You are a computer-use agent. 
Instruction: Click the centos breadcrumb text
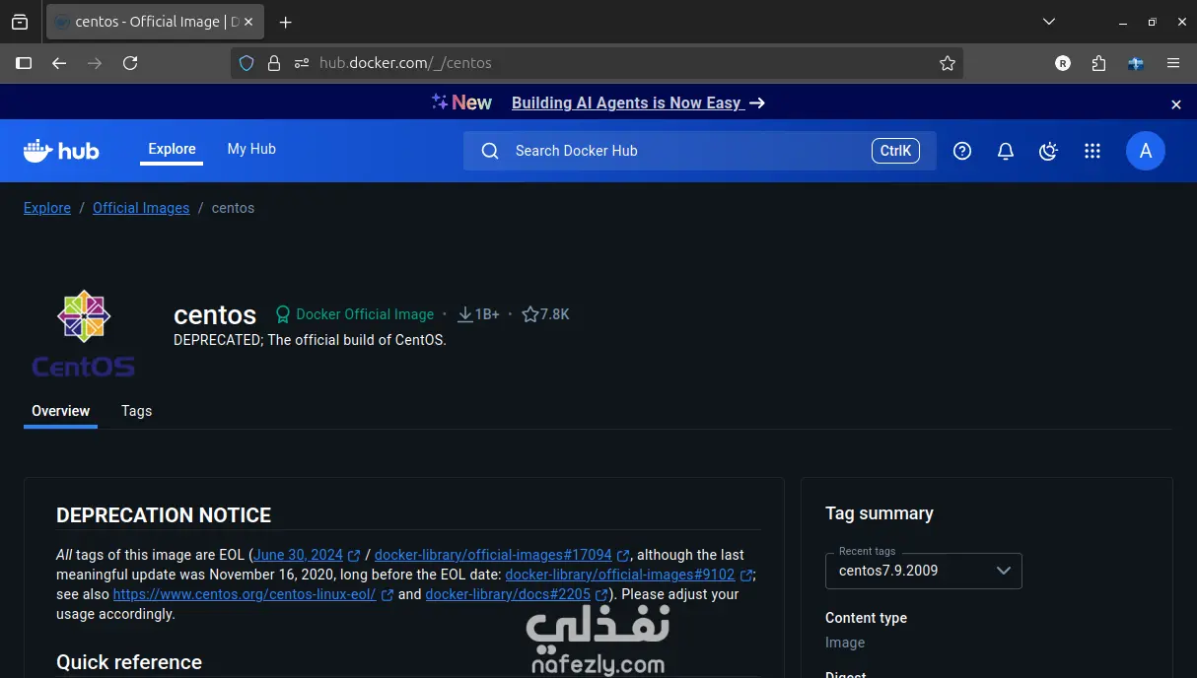pyautogui.click(x=233, y=208)
